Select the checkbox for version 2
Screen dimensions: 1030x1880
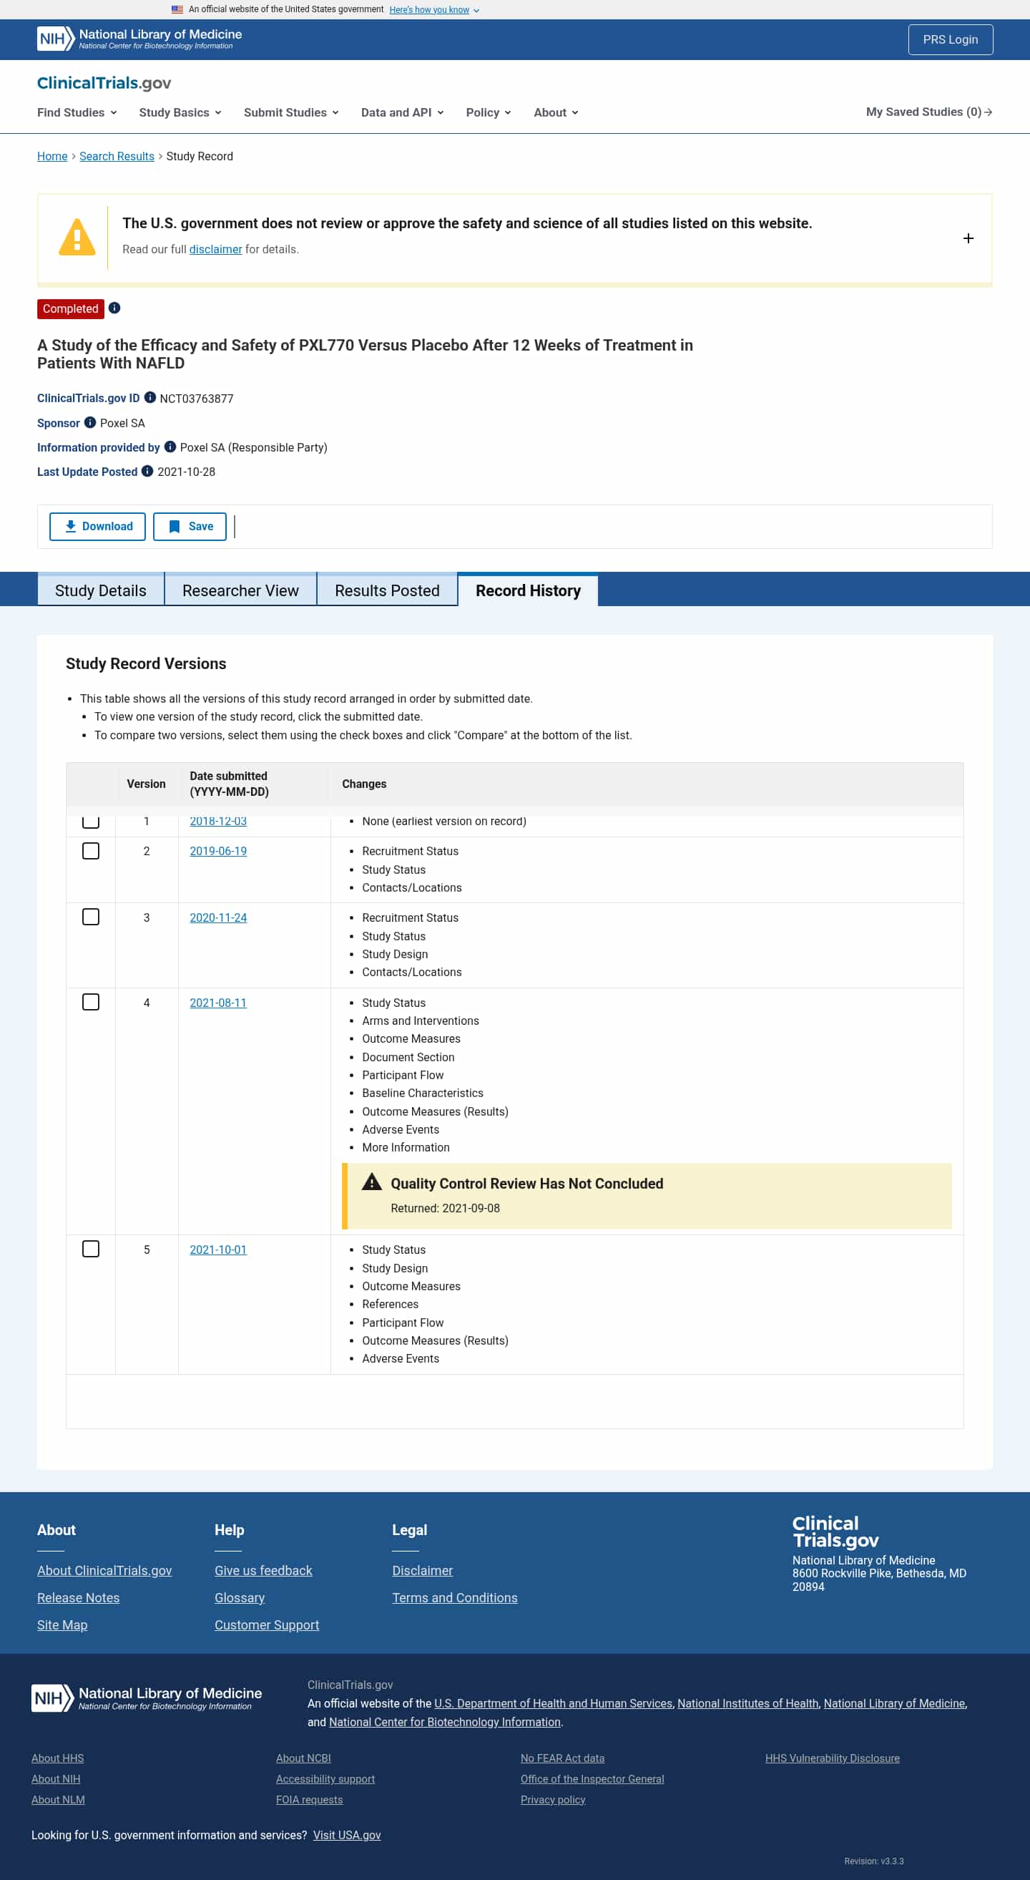pyautogui.click(x=91, y=851)
